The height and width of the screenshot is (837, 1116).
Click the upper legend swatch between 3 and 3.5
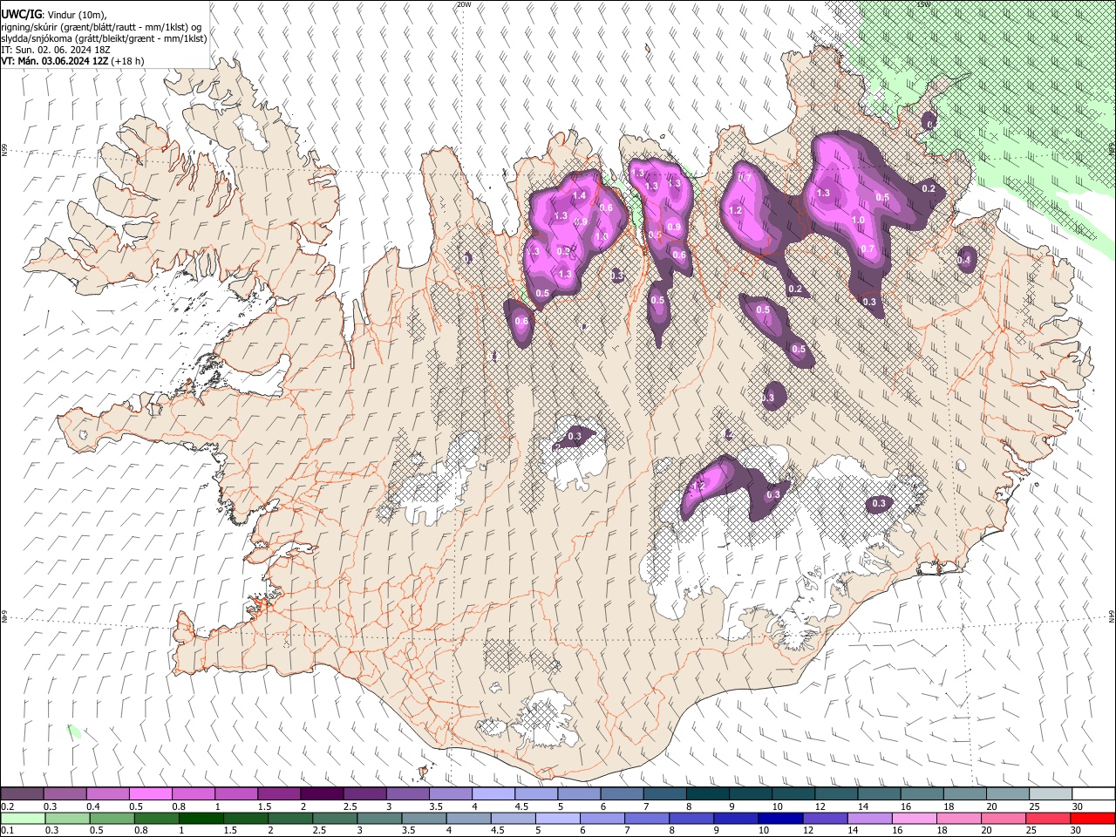pos(407,793)
